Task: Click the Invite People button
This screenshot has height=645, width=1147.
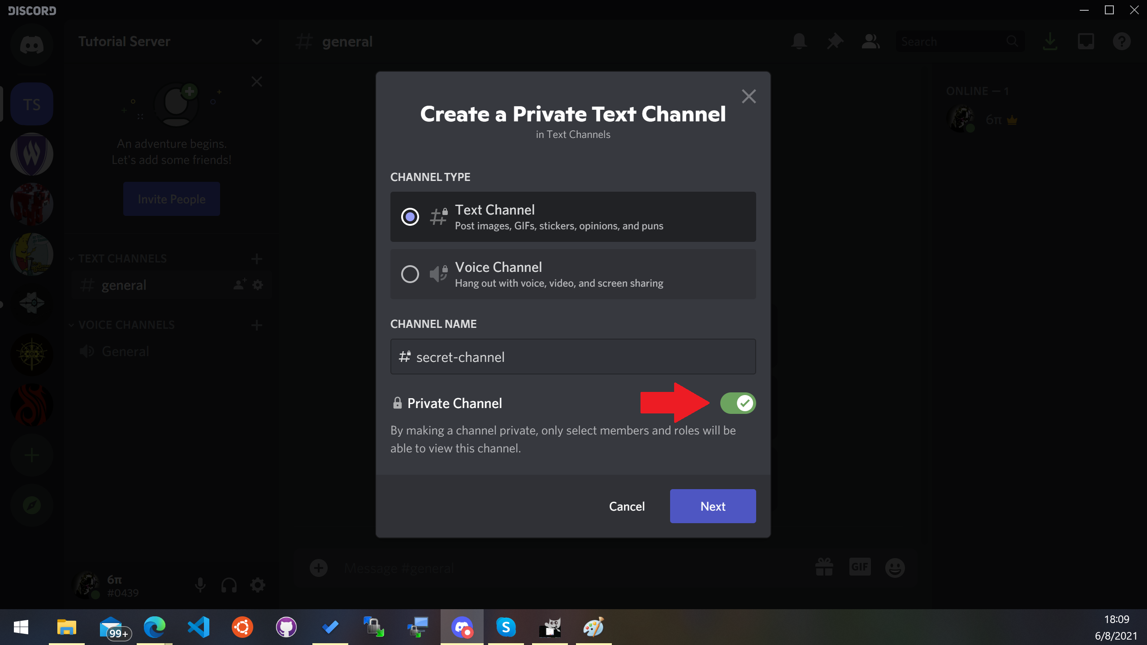Action: 172,199
